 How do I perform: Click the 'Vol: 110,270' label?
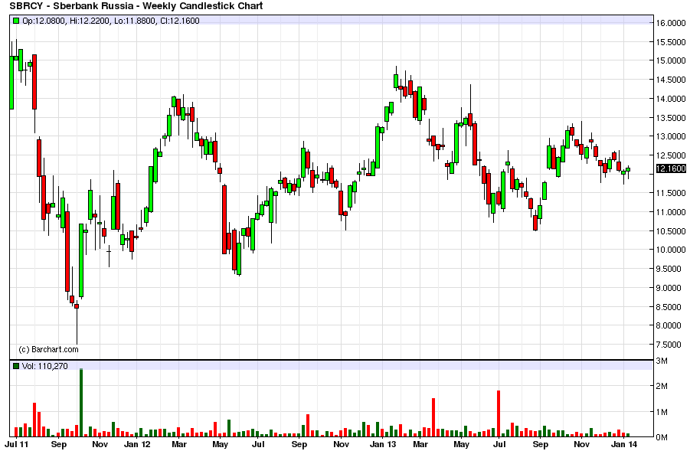(45, 366)
